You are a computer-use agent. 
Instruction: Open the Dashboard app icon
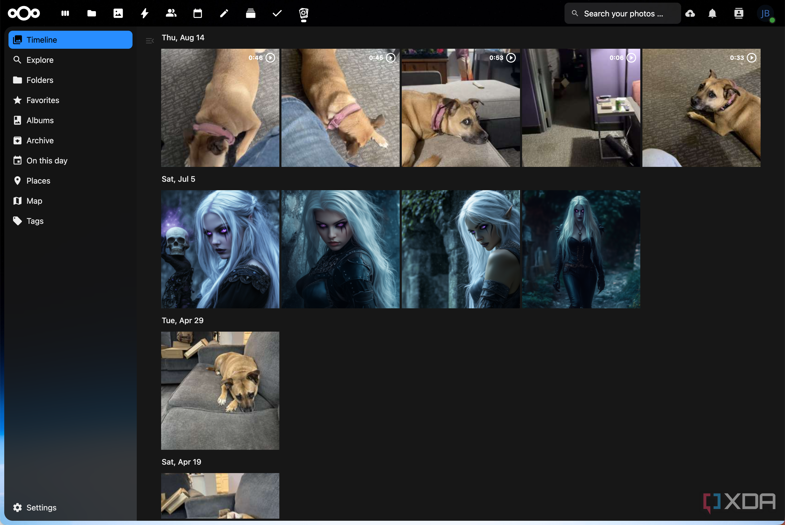click(x=65, y=14)
